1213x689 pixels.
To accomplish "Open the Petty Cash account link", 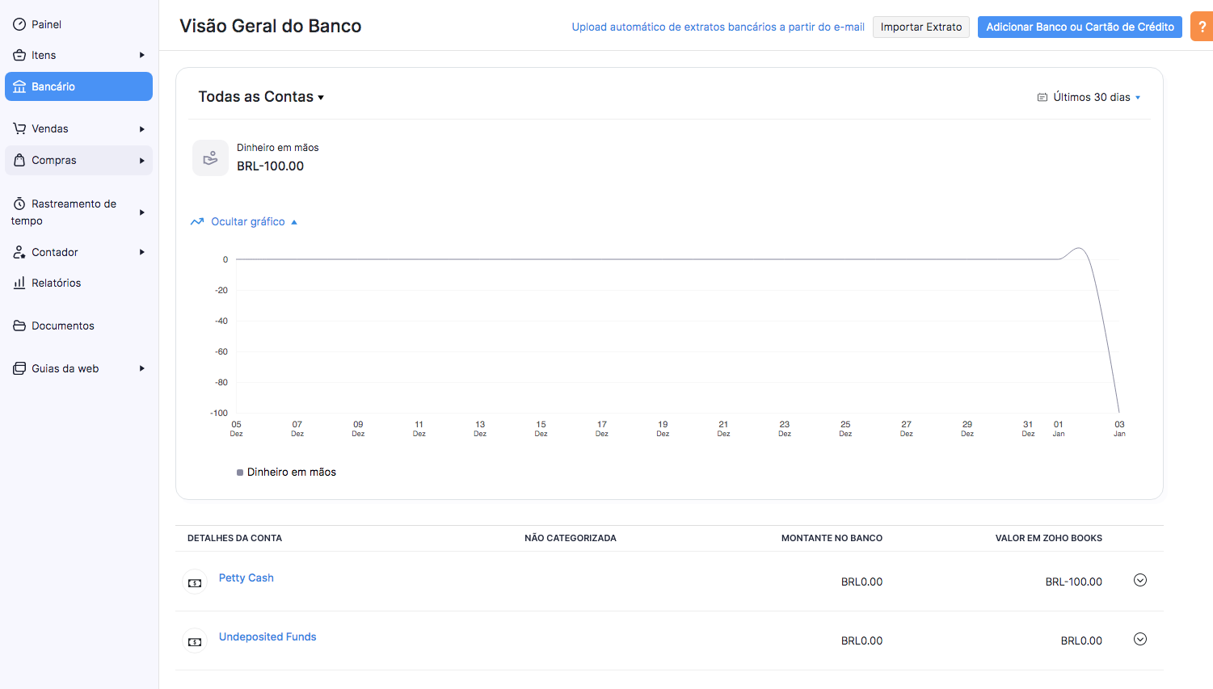I will click(246, 578).
